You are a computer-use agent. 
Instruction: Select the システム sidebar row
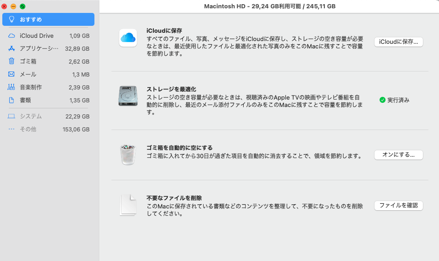48,116
